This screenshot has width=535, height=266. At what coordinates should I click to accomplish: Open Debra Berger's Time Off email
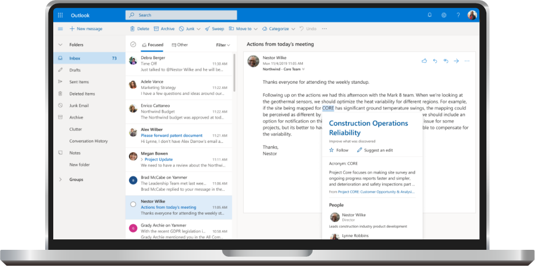pos(179,64)
